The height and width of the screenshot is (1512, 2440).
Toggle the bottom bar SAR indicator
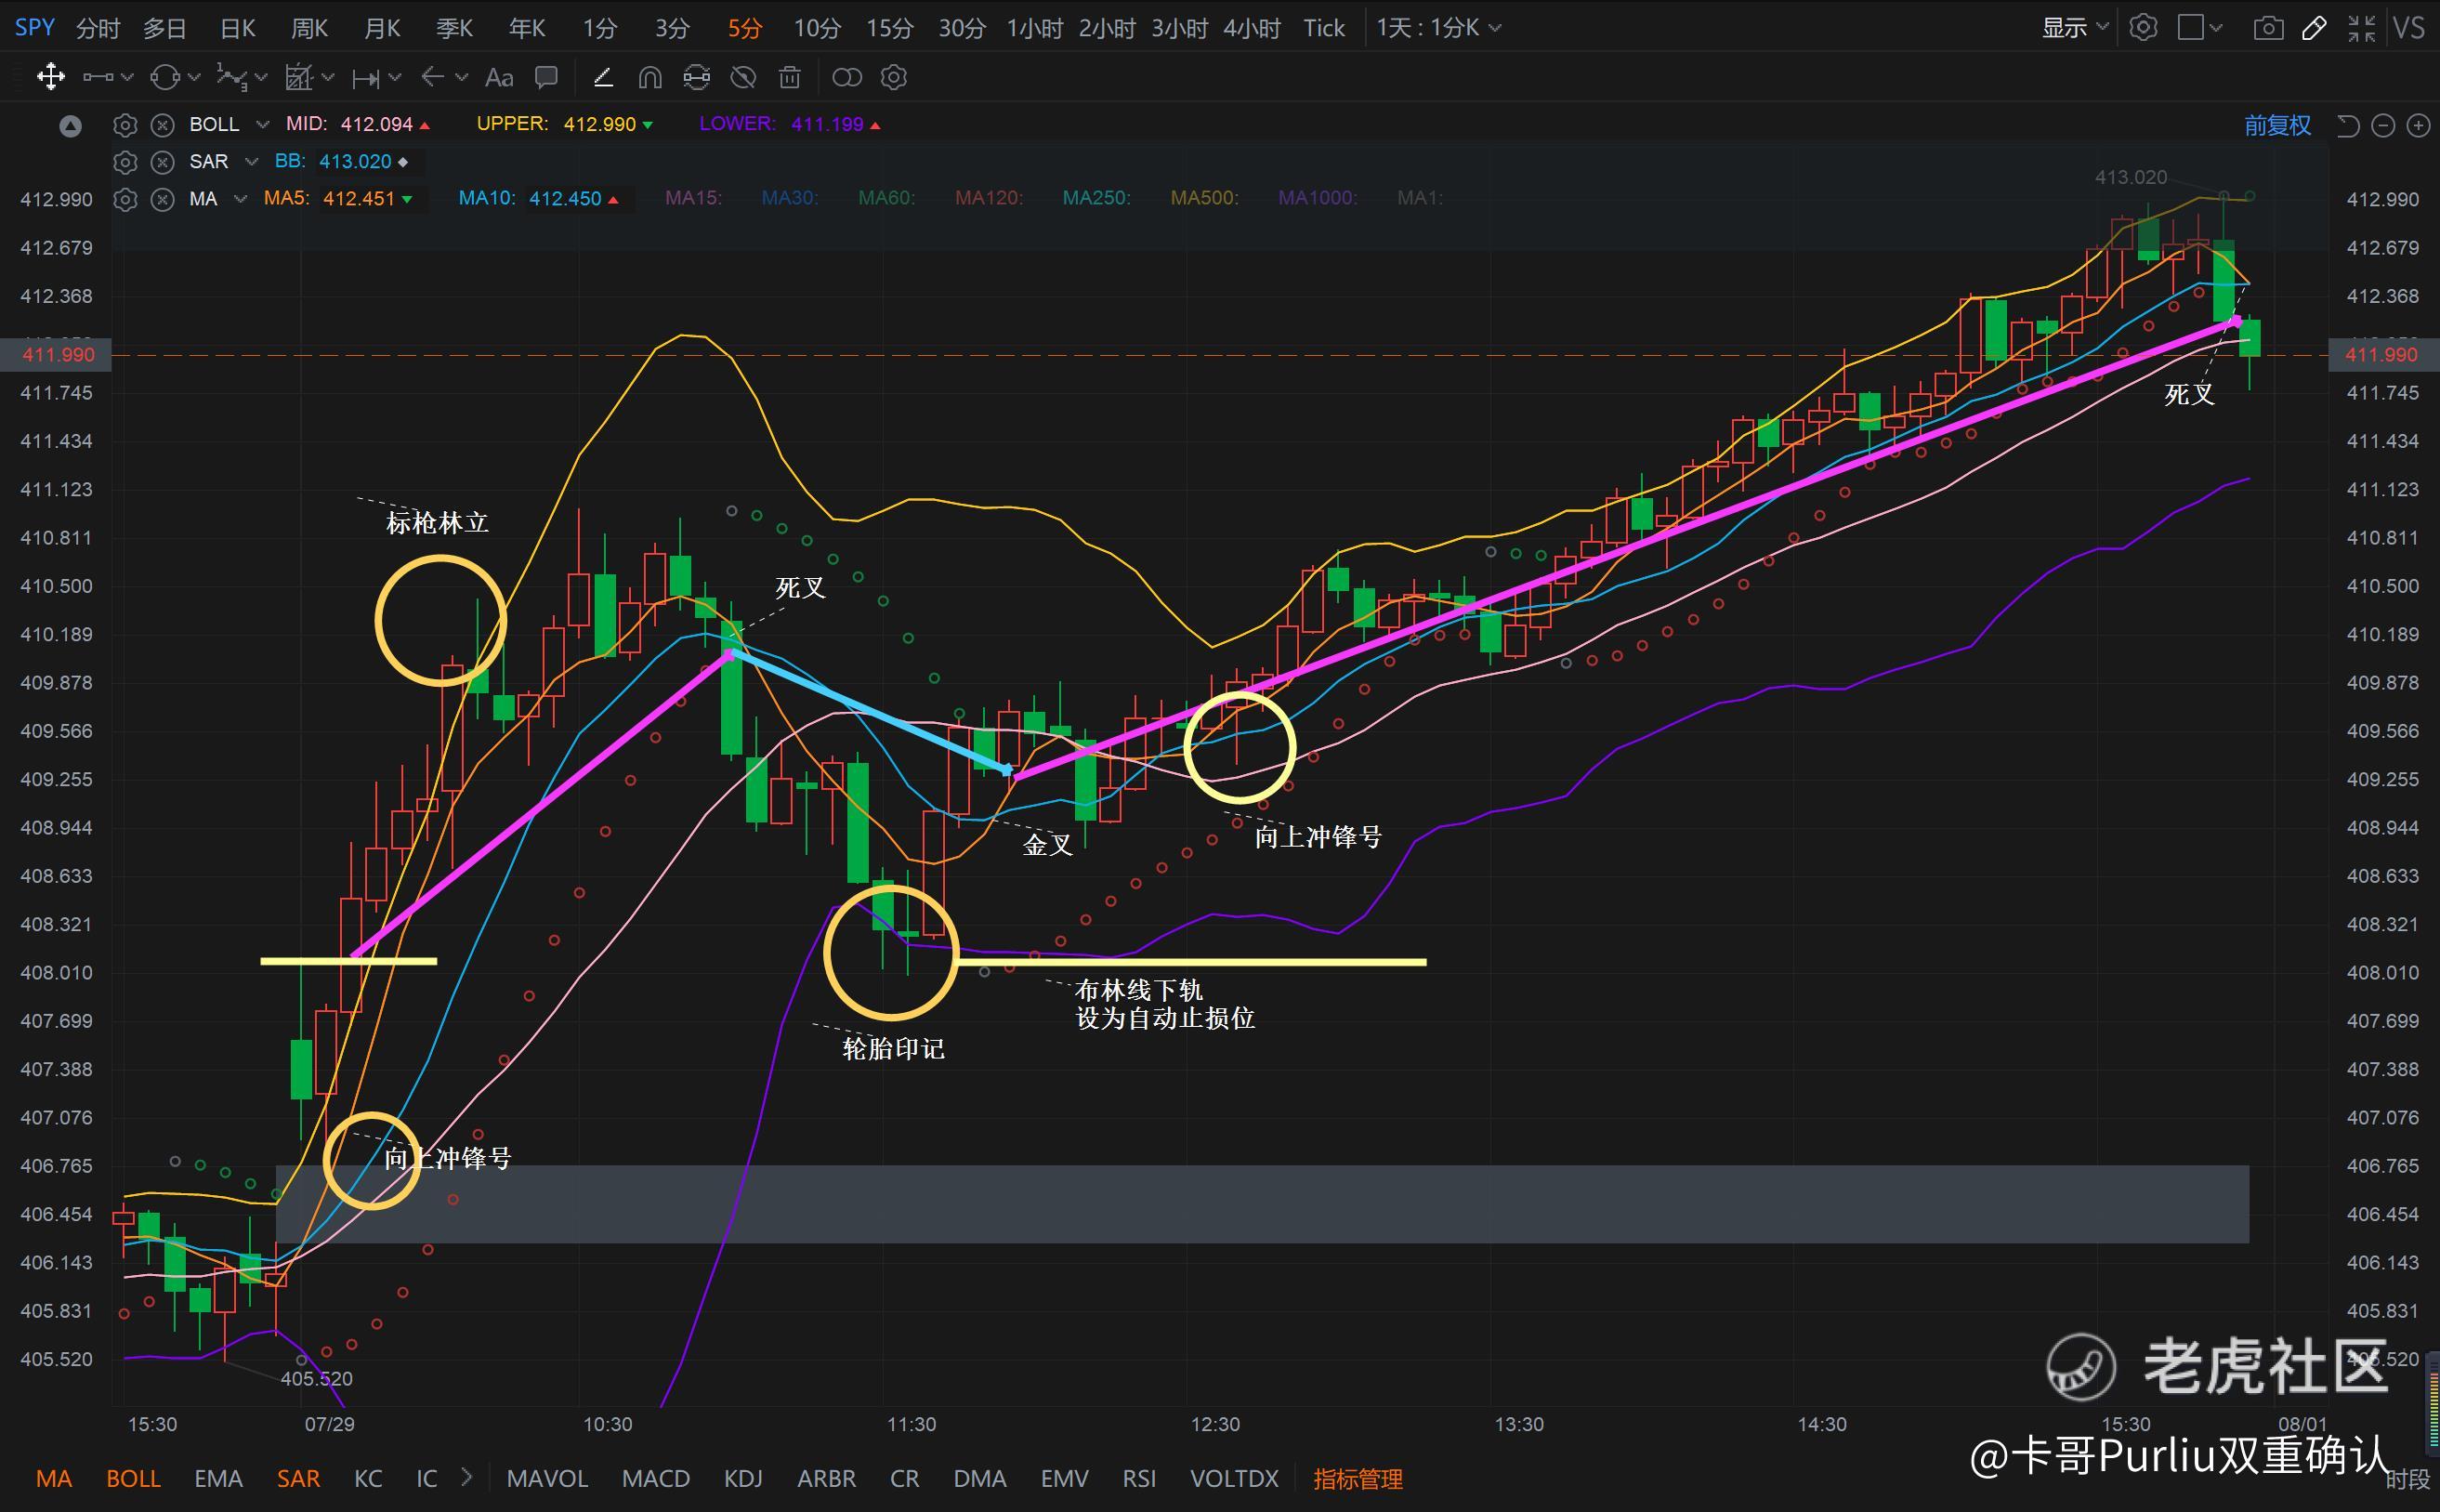click(298, 1478)
